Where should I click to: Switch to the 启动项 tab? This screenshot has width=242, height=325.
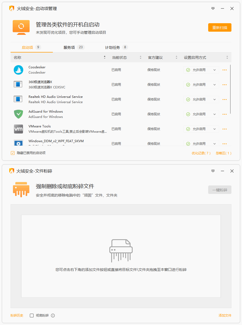tap(31, 47)
